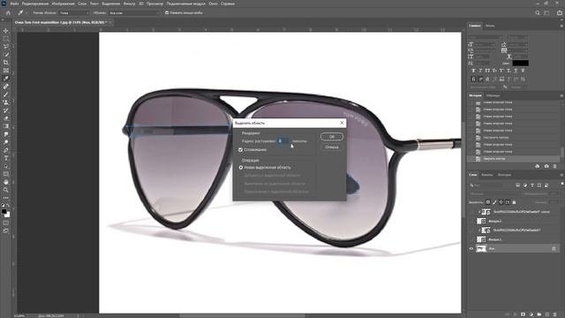
Task: Select the Pen tool
Action: 6,150
